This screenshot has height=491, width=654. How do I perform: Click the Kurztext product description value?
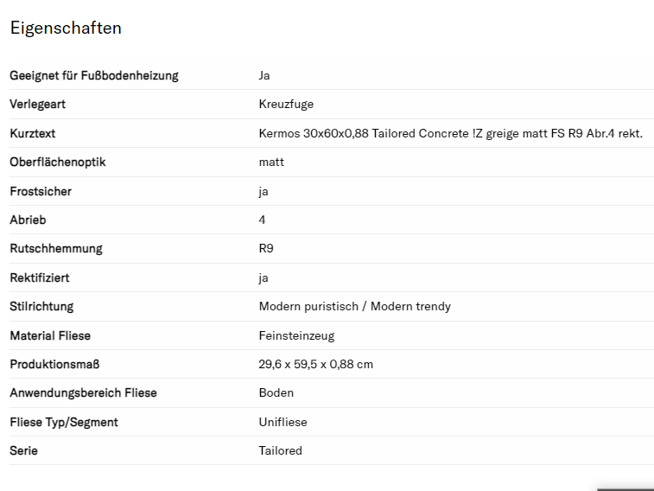click(450, 133)
